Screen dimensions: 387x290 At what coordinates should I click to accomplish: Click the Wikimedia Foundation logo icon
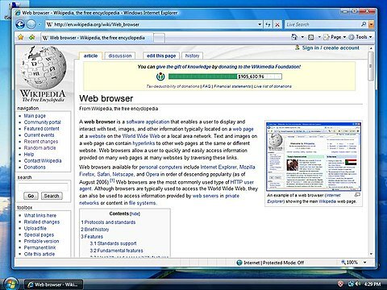pos(160,77)
